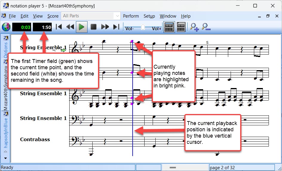Click the app icon in the menu bar
Viewport: 282px width, 171px height.
4,16
